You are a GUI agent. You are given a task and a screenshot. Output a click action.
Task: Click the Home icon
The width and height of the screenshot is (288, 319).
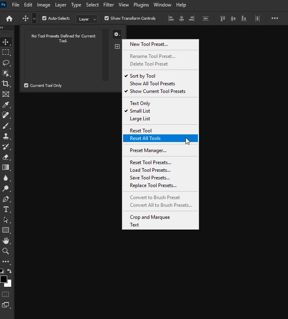coord(9,19)
